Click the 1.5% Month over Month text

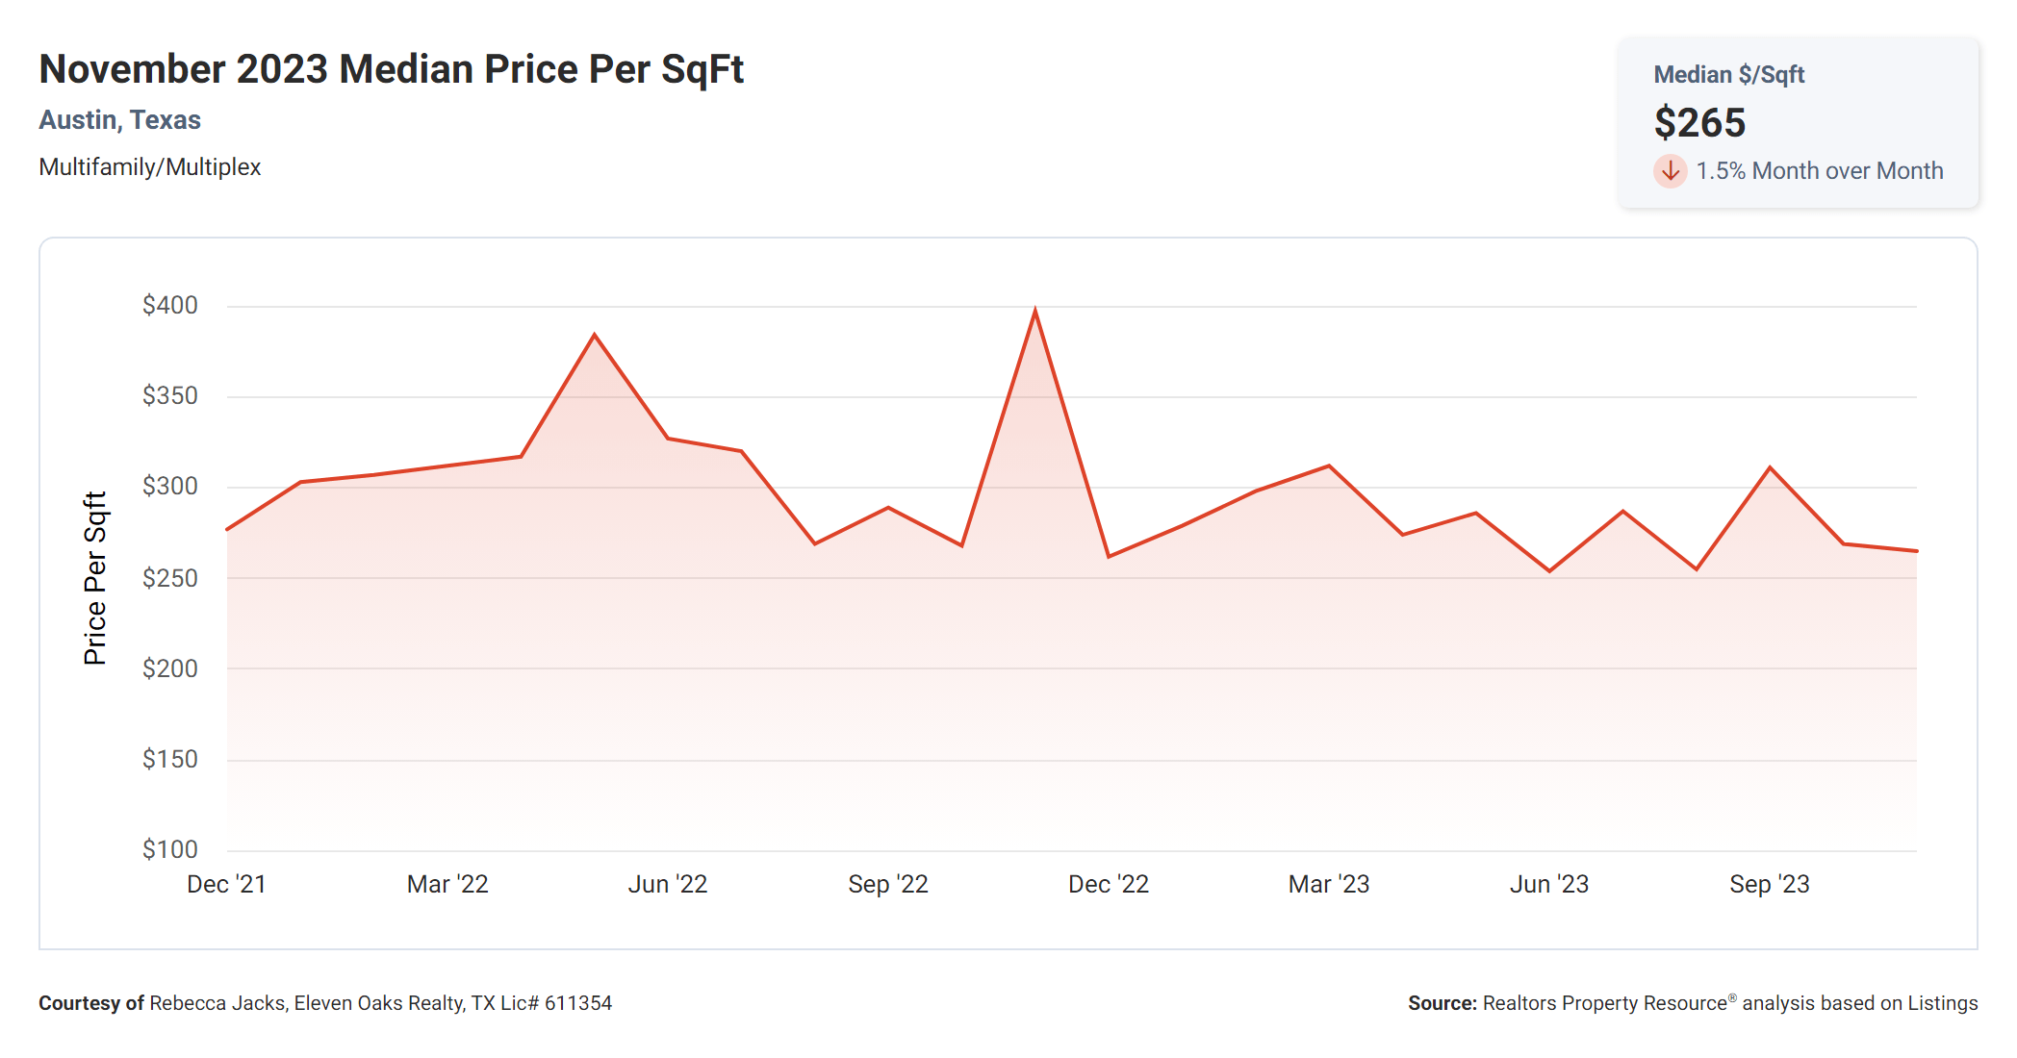click(x=1819, y=171)
